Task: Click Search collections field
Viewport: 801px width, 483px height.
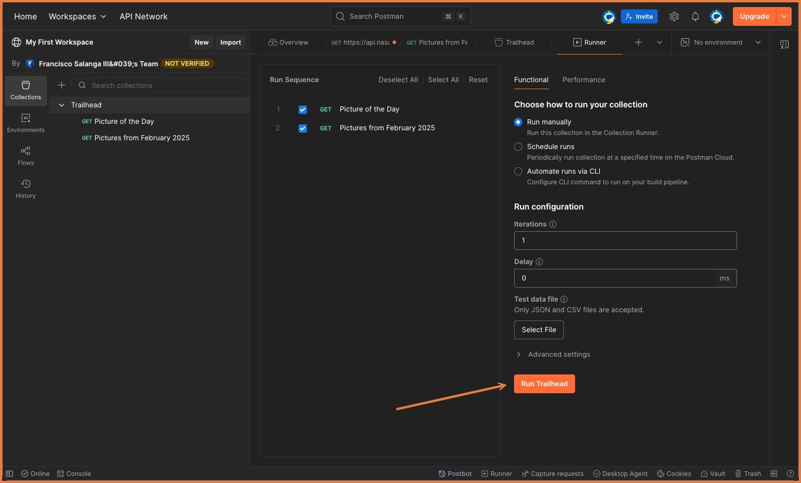Action: [159, 85]
